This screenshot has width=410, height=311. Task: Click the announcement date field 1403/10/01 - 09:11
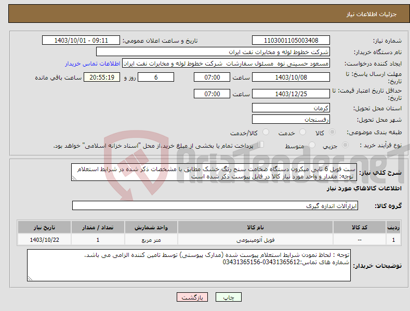[x=81, y=41]
